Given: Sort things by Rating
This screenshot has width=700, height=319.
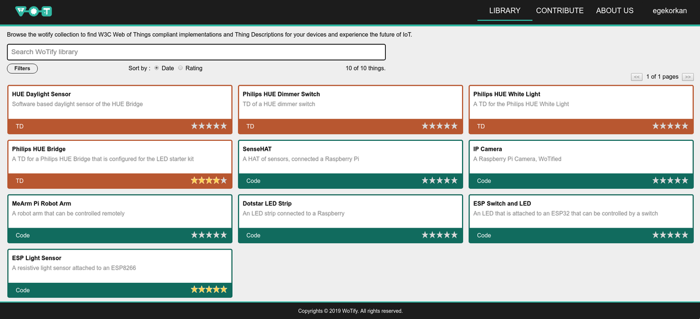Looking at the screenshot, I should 180,68.
